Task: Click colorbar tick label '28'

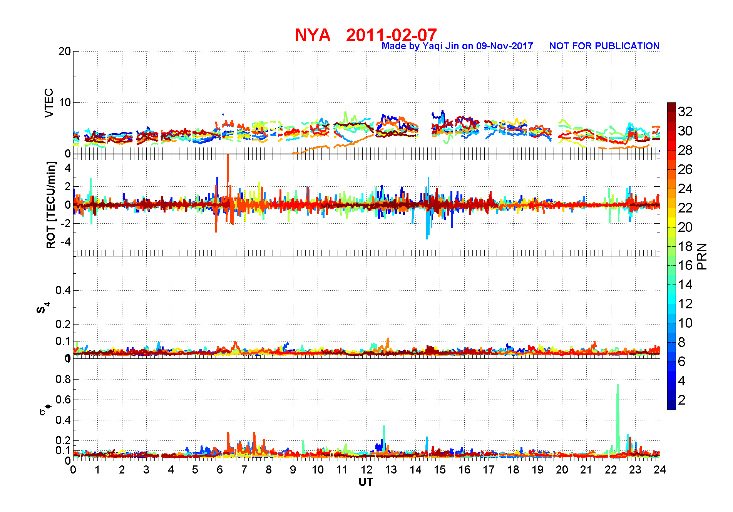Action: [x=685, y=150]
